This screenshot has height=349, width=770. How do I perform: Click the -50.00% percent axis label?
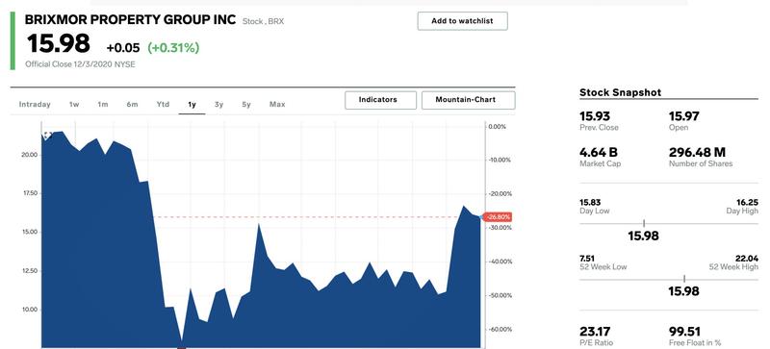(x=500, y=295)
